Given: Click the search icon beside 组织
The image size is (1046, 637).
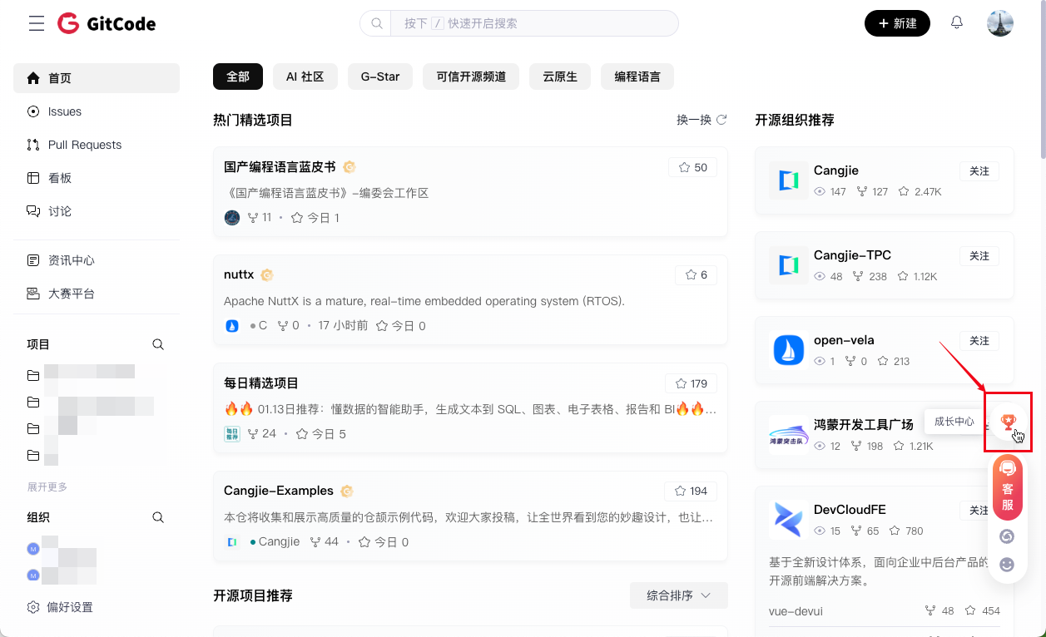Looking at the screenshot, I should pos(158,517).
